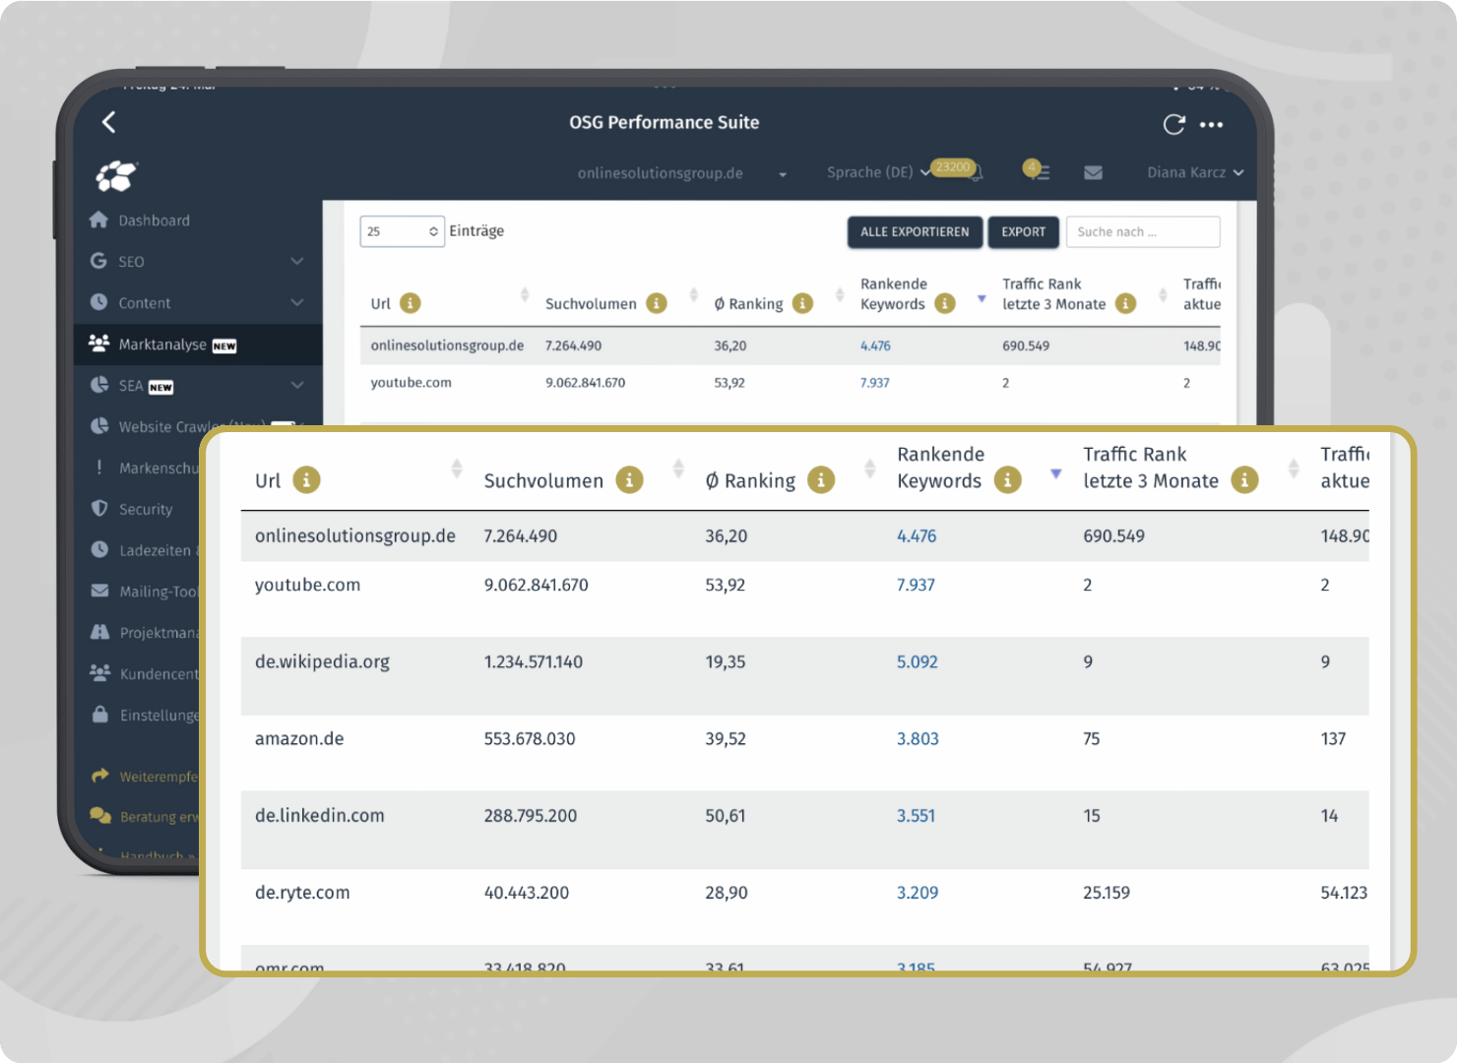Expand the Content sidebar section chevron
Viewport: 1457px width, 1063px height.
pyautogui.click(x=297, y=302)
